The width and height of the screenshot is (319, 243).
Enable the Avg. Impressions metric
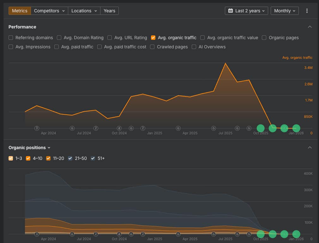click(x=11, y=47)
